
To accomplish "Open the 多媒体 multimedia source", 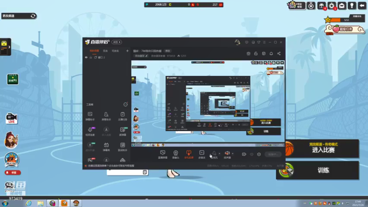I will tap(201, 155).
